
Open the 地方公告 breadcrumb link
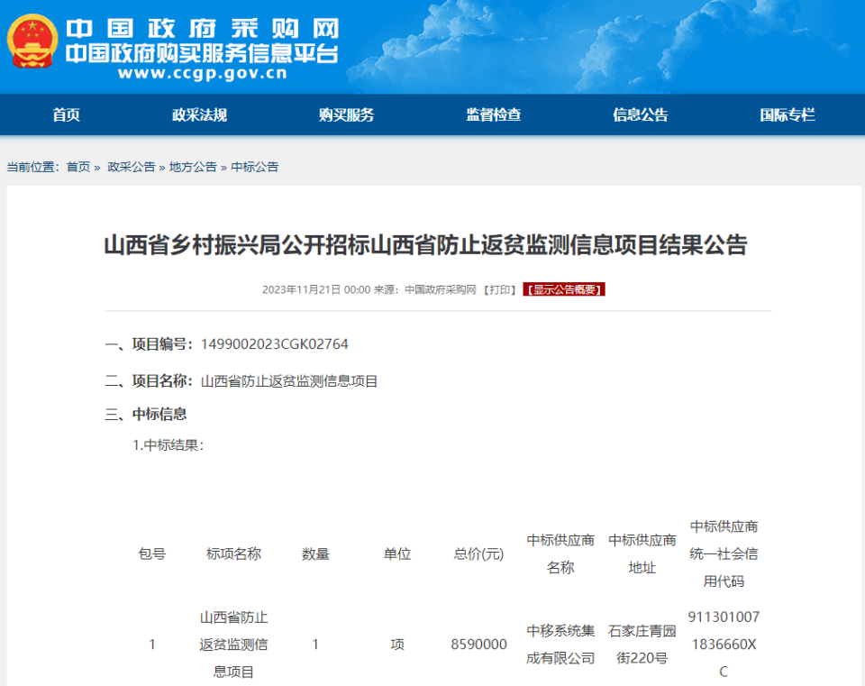click(x=193, y=167)
